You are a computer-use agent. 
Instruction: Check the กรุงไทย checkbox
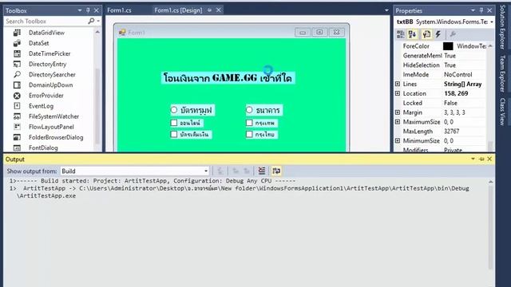pyautogui.click(x=249, y=134)
